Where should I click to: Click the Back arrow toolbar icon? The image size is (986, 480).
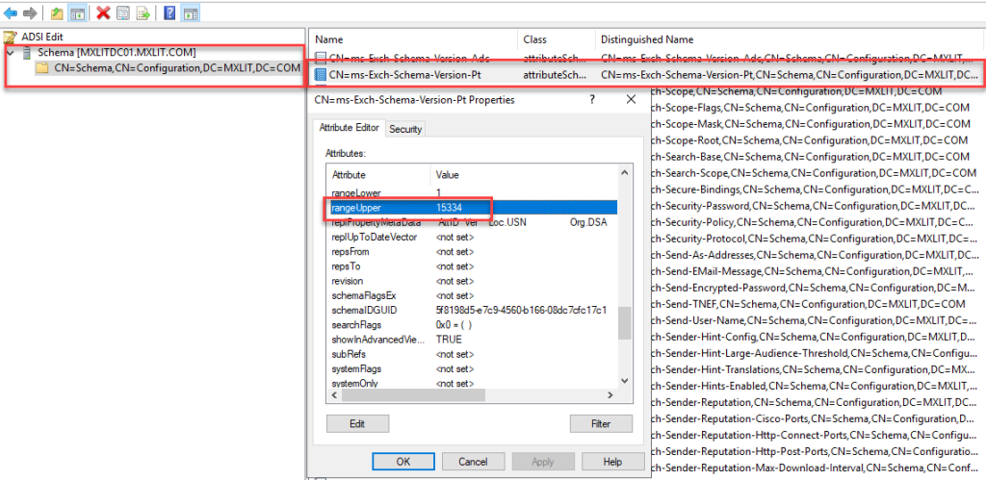(11, 13)
